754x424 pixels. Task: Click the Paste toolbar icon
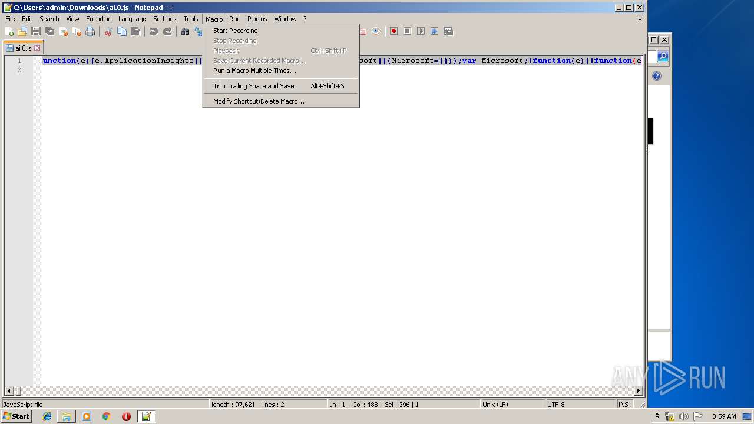click(x=135, y=31)
